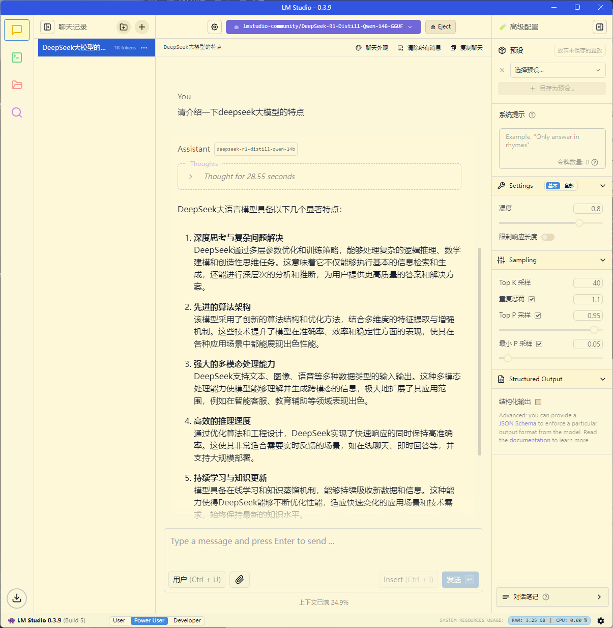Open the Chat tab in left sidebar
Viewport: 613px width, 628px height.
17,30
